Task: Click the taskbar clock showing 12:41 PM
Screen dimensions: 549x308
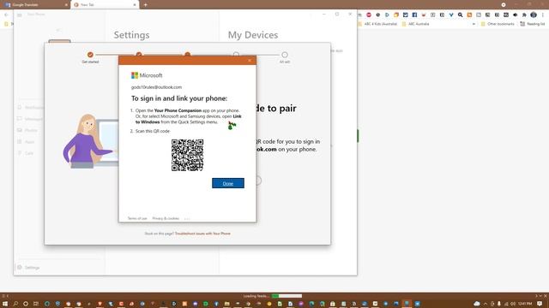Action: coord(525,304)
